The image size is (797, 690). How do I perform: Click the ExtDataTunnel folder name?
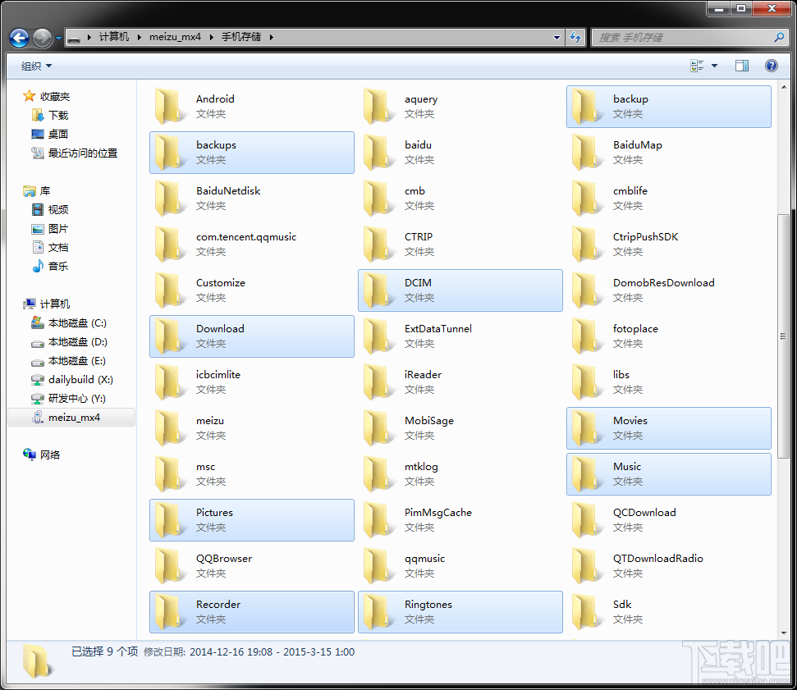437,329
